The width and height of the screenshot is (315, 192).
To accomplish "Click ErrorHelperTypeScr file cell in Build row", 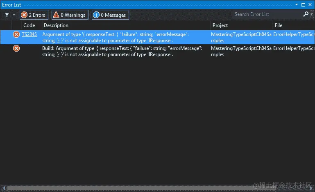I will click(294, 48).
